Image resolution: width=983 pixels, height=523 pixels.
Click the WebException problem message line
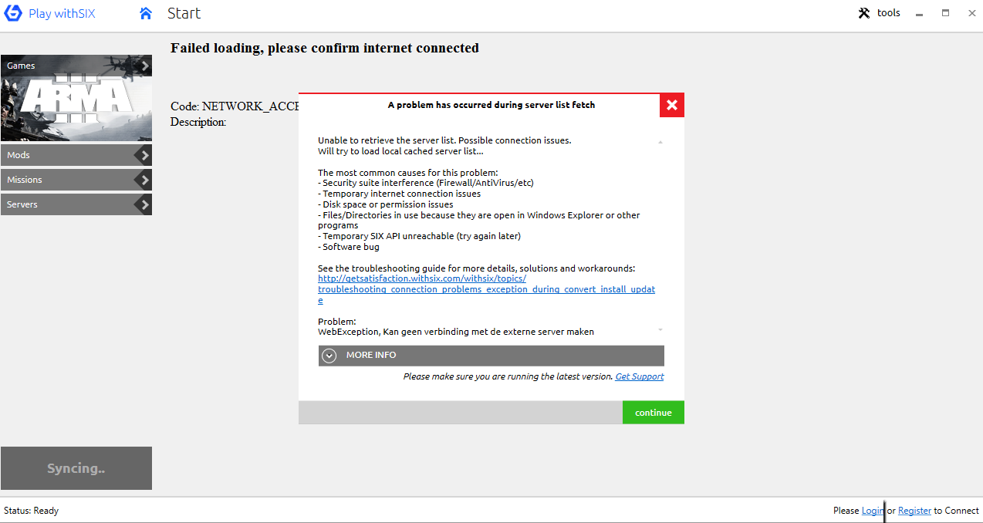(456, 332)
